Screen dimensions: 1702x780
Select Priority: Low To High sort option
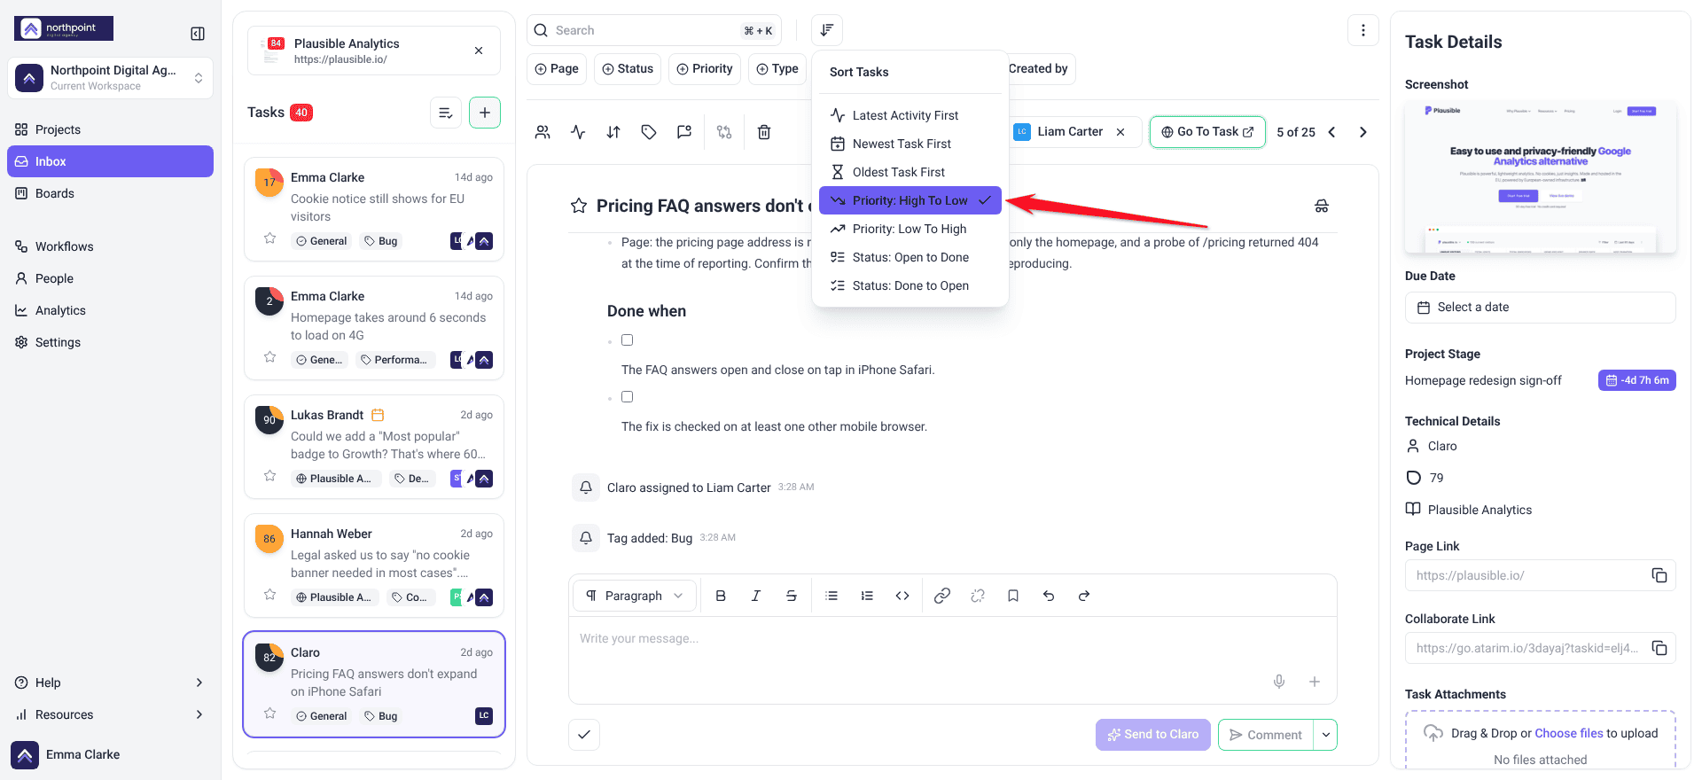[x=910, y=229]
